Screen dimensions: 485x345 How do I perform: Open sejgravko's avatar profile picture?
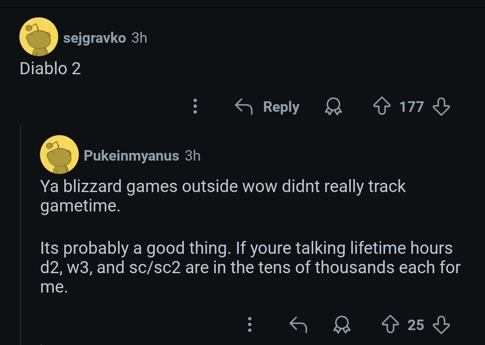(38, 37)
